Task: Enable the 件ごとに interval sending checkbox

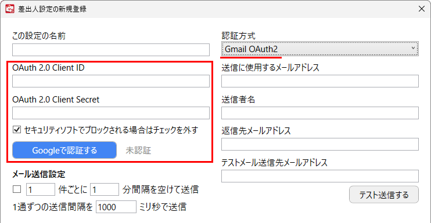Action: (17, 189)
